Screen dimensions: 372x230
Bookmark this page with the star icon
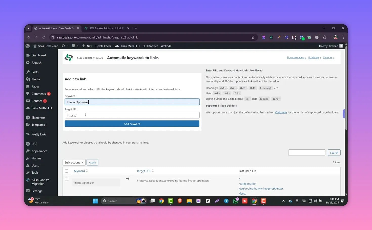click(x=253, y=37)
